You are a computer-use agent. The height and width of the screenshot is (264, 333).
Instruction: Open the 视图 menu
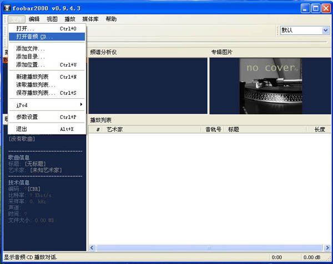pyautogui.click(x=52, y=19)
